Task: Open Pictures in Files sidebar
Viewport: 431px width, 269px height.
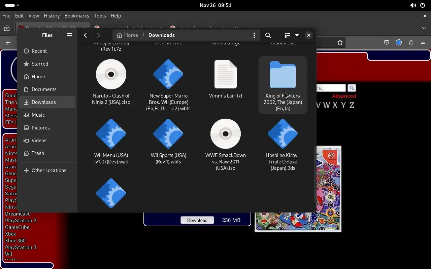Action: point(47,128)
